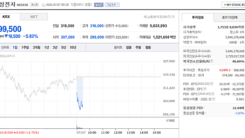Click the 상장주식수 value 5,846,278,608
The height and width of the screenshot is (138, 245).
click(x=235, y=37)
